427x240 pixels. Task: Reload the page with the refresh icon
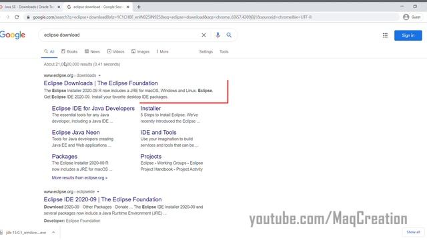pyautogui.click(x=17, y=17)
